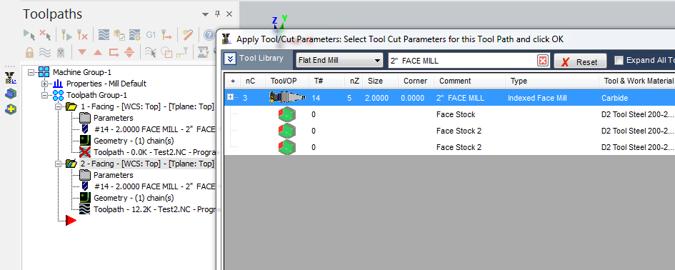Select the Indexed Face Mill tool row
The image size is (675, 270).
coord(449,98)
